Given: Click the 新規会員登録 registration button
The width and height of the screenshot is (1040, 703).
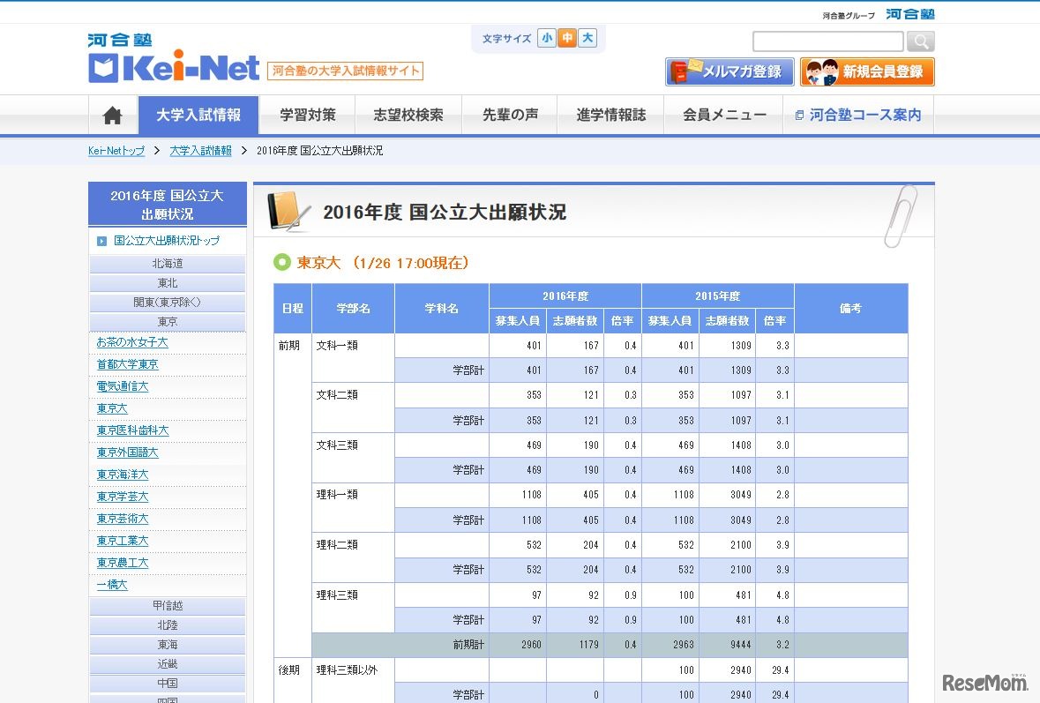Looking at the screenshot, I should click(x=867, y=71).
